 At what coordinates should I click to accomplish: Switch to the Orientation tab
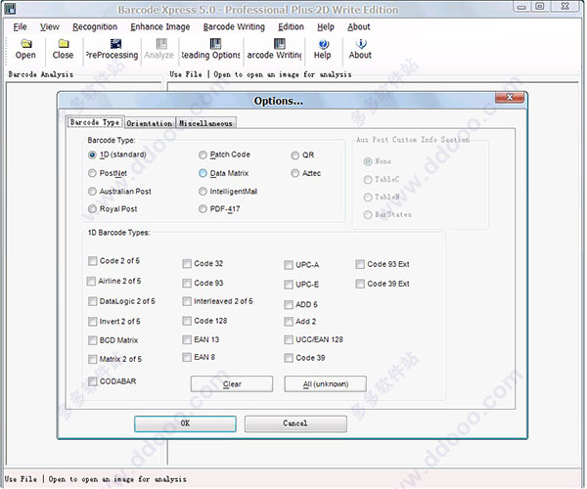150,123
